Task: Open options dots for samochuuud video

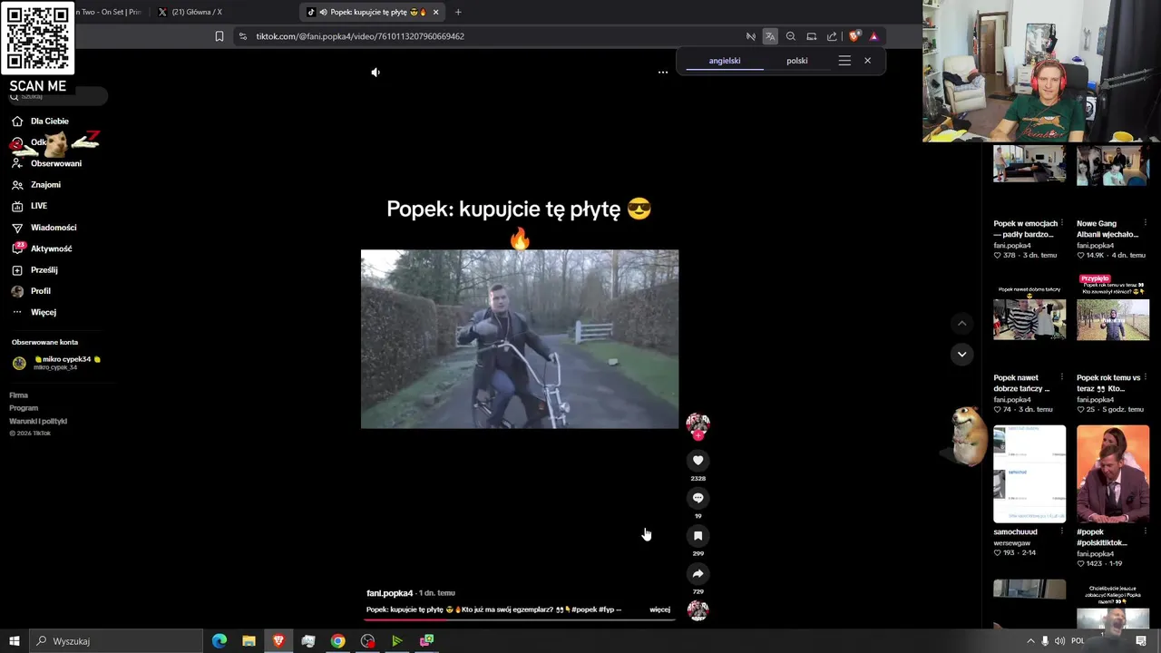Action: tap(1062, 531)
